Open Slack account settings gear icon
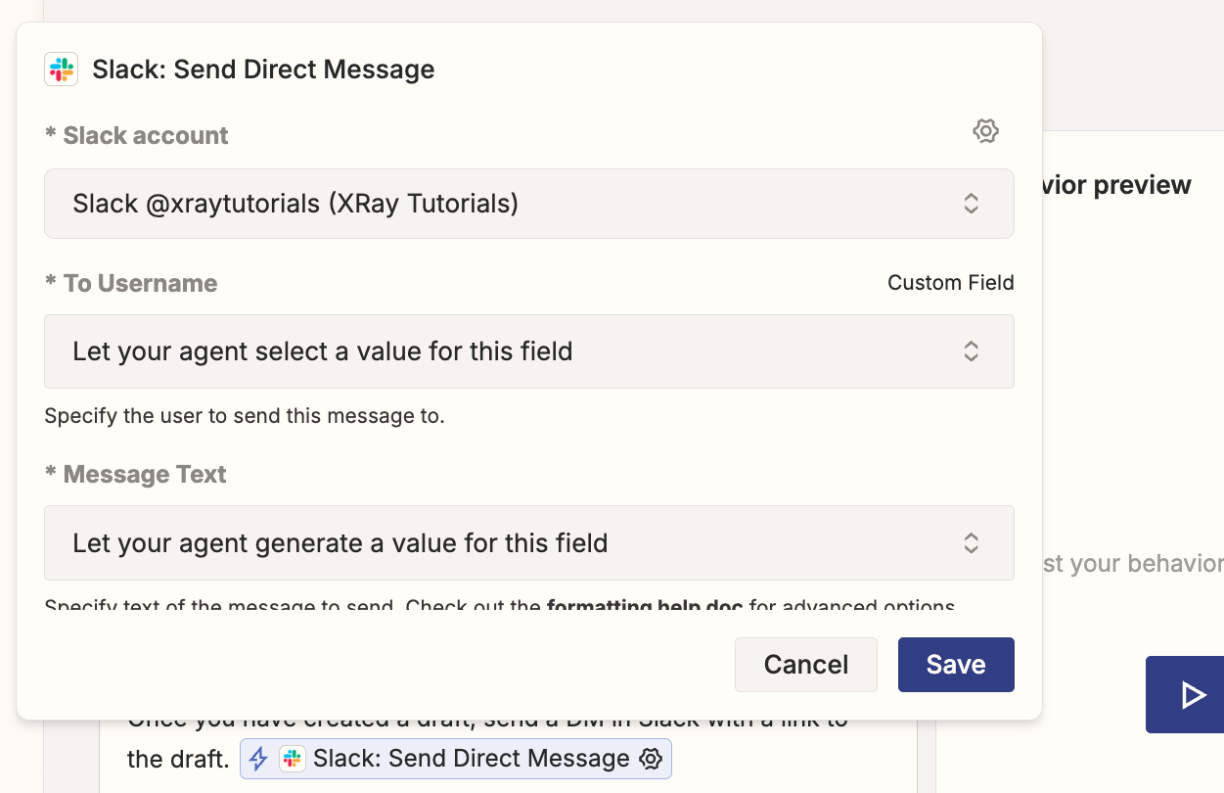The height and width of the screenshot is (793, 1224). pos(985,131)
